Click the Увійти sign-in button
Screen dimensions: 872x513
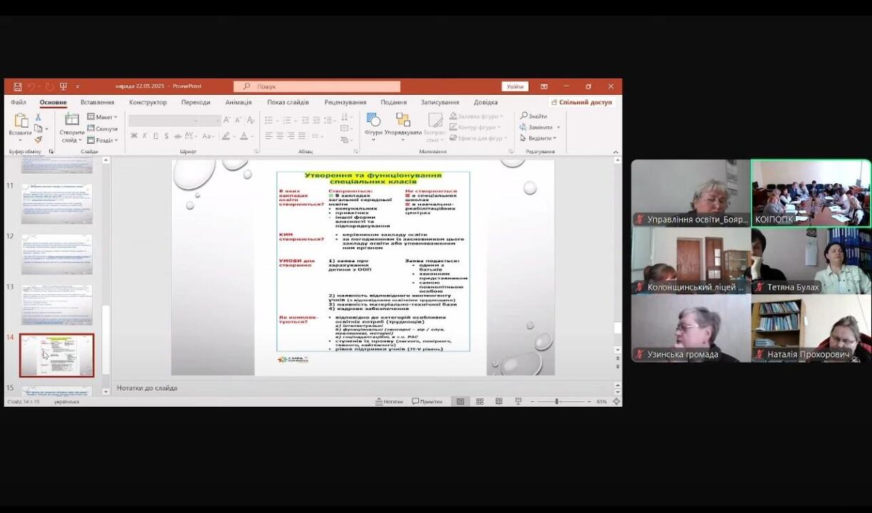(x=515, y=86)
